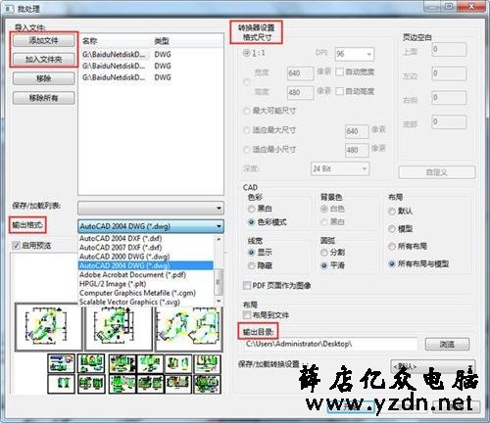
Task: Toggle the PDF 页面作为图像 checkbox
Action: (247, 286)
